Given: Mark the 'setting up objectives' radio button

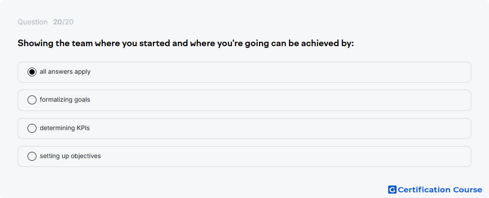Looking at the screenshot, I should tap(32, 156).
